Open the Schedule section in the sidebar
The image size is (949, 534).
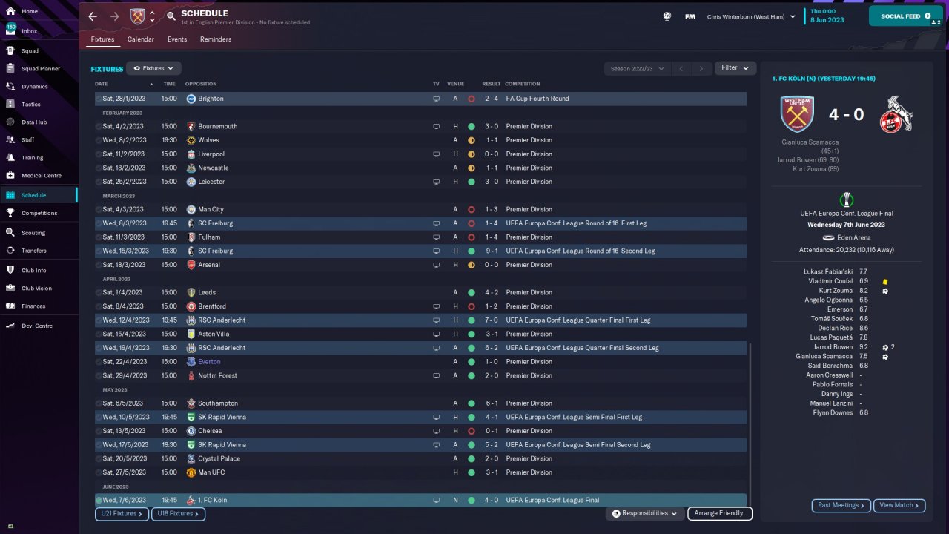tap(39, 195)
